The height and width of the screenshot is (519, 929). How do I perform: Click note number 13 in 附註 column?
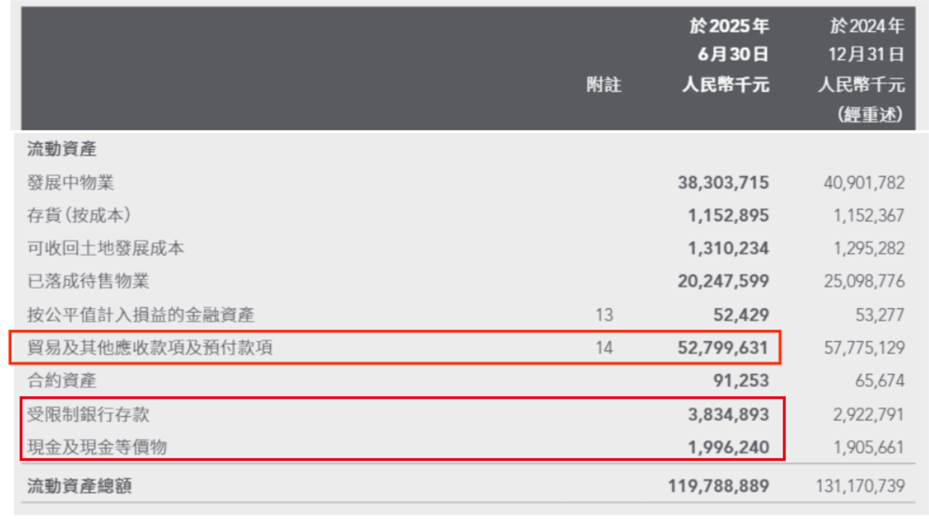(604, 314)
